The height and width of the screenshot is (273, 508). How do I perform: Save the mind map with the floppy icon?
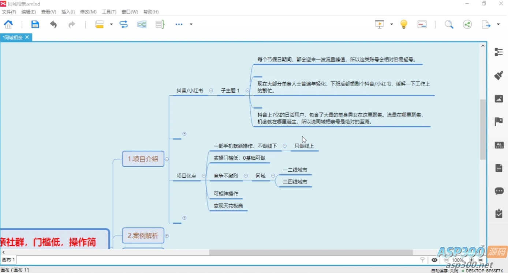coord(35,24)
